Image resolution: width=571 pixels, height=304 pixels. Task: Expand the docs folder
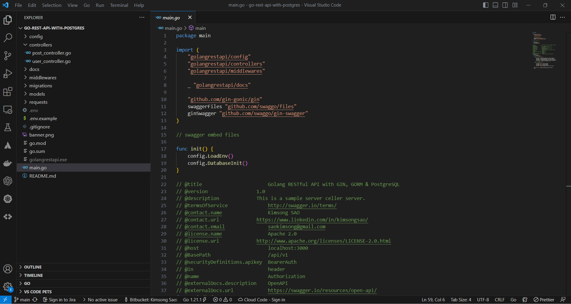coord(83,69)
